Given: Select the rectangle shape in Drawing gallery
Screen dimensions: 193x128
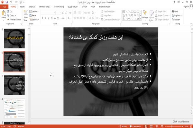Looking at the screenshot, I should point(132,12).
